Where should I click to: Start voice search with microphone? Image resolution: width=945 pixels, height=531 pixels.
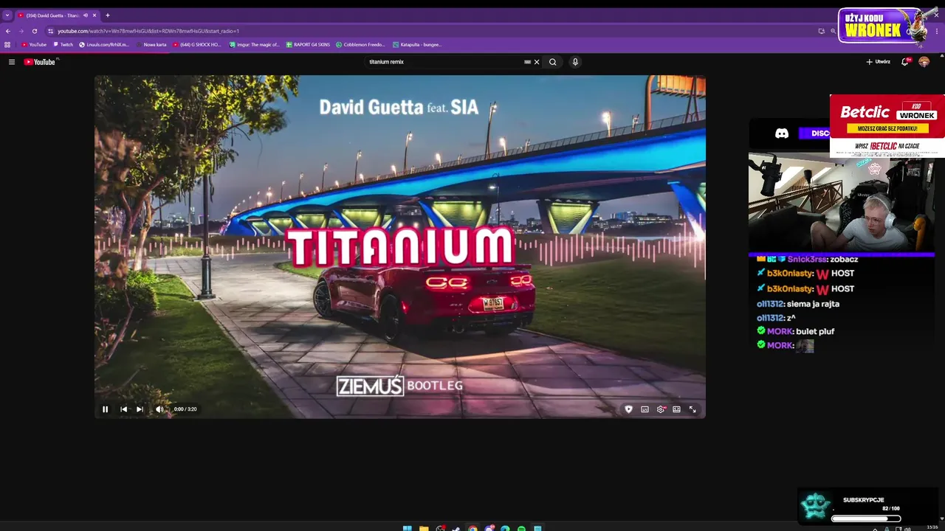coord(575,62)
